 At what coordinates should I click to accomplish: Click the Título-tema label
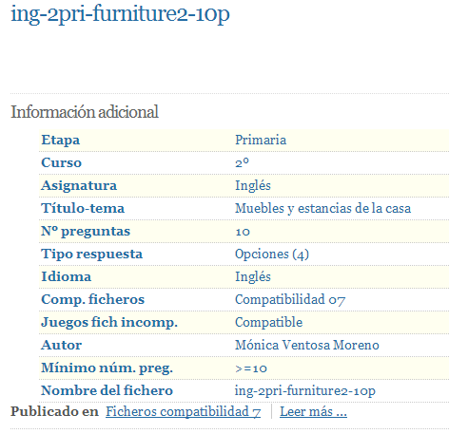click(83, 208)
